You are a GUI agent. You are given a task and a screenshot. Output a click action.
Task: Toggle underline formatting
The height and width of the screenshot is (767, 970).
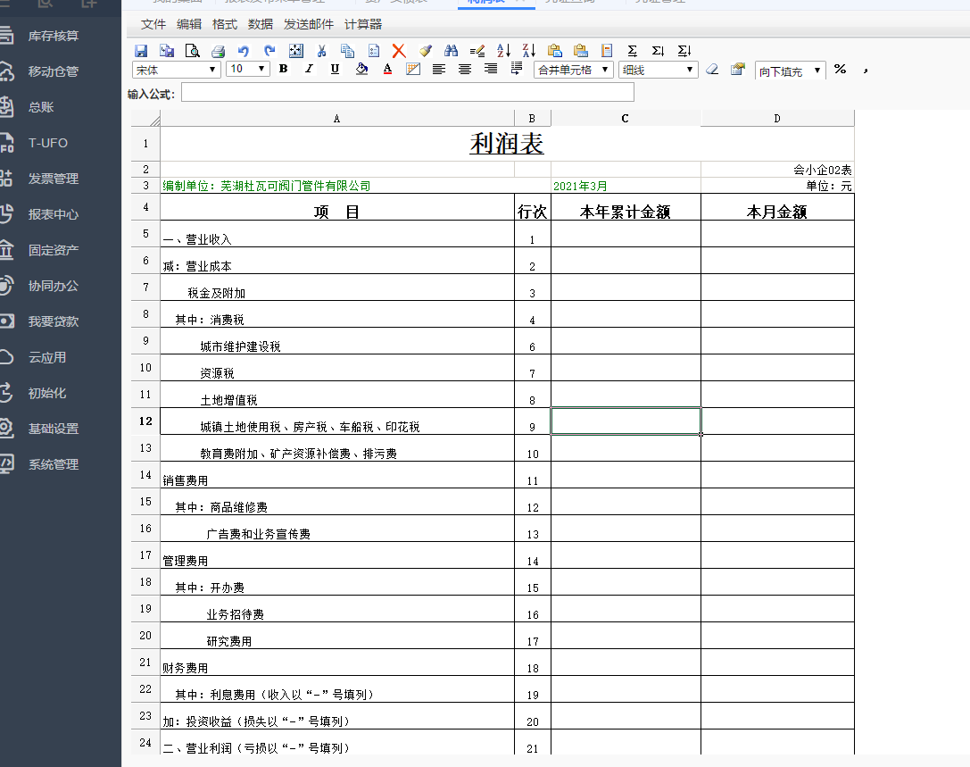point(335,69)
